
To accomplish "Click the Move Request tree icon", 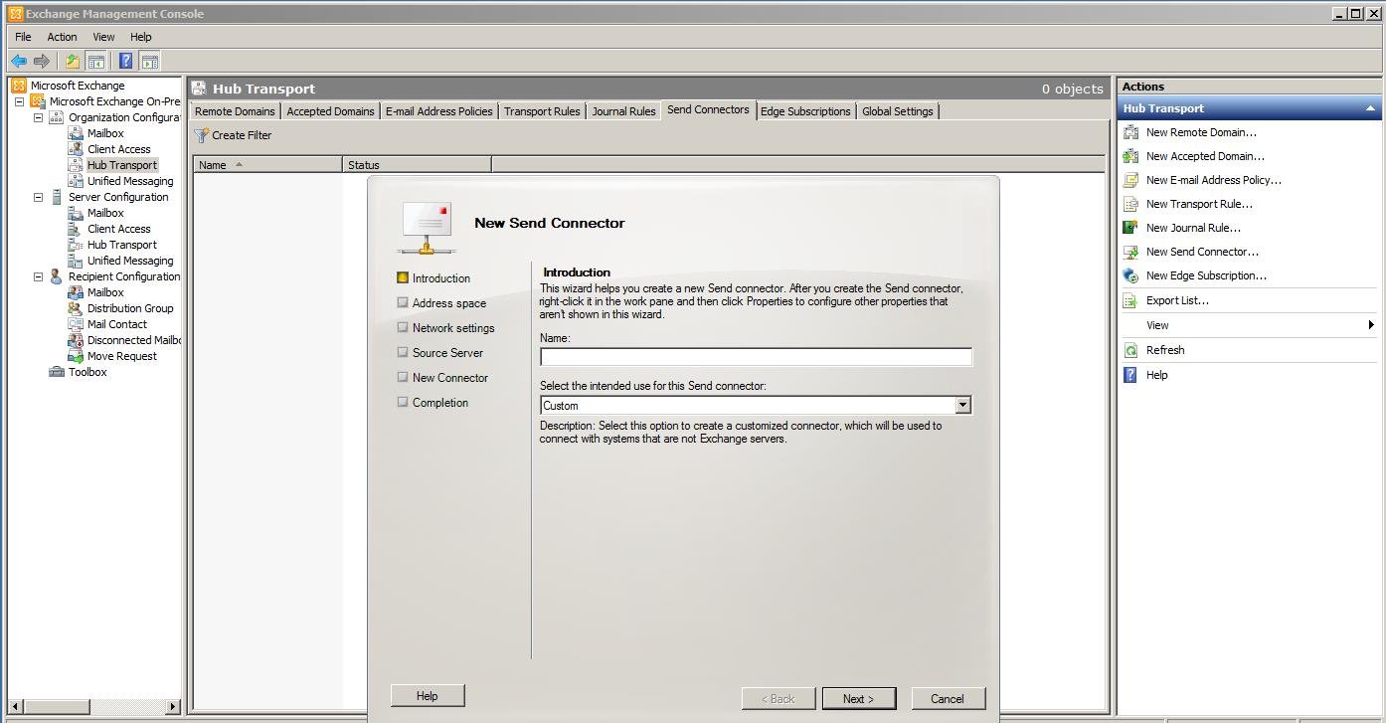I will click(76, 356).
